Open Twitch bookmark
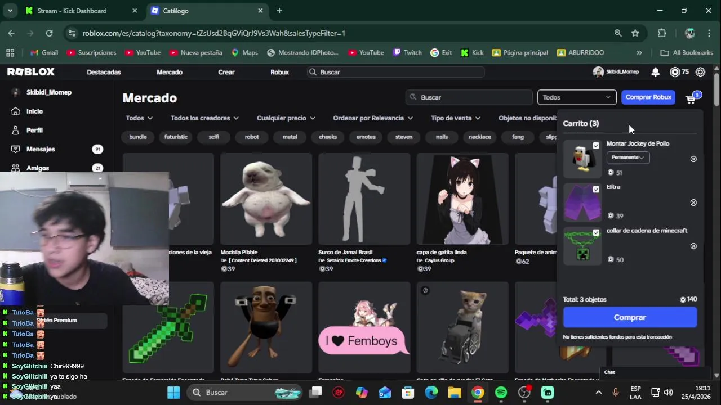This screenshot has width=721, height=405. (407, 52)
